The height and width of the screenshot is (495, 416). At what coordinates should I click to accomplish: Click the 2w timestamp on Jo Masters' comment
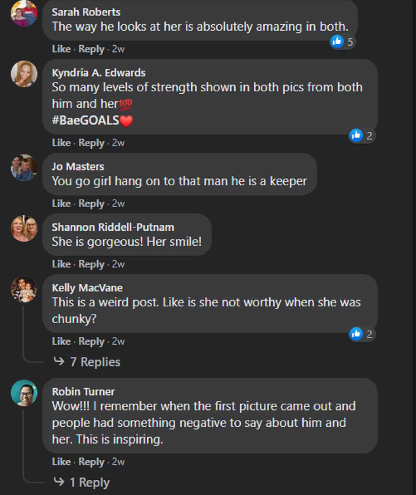[x=118, y=203]
